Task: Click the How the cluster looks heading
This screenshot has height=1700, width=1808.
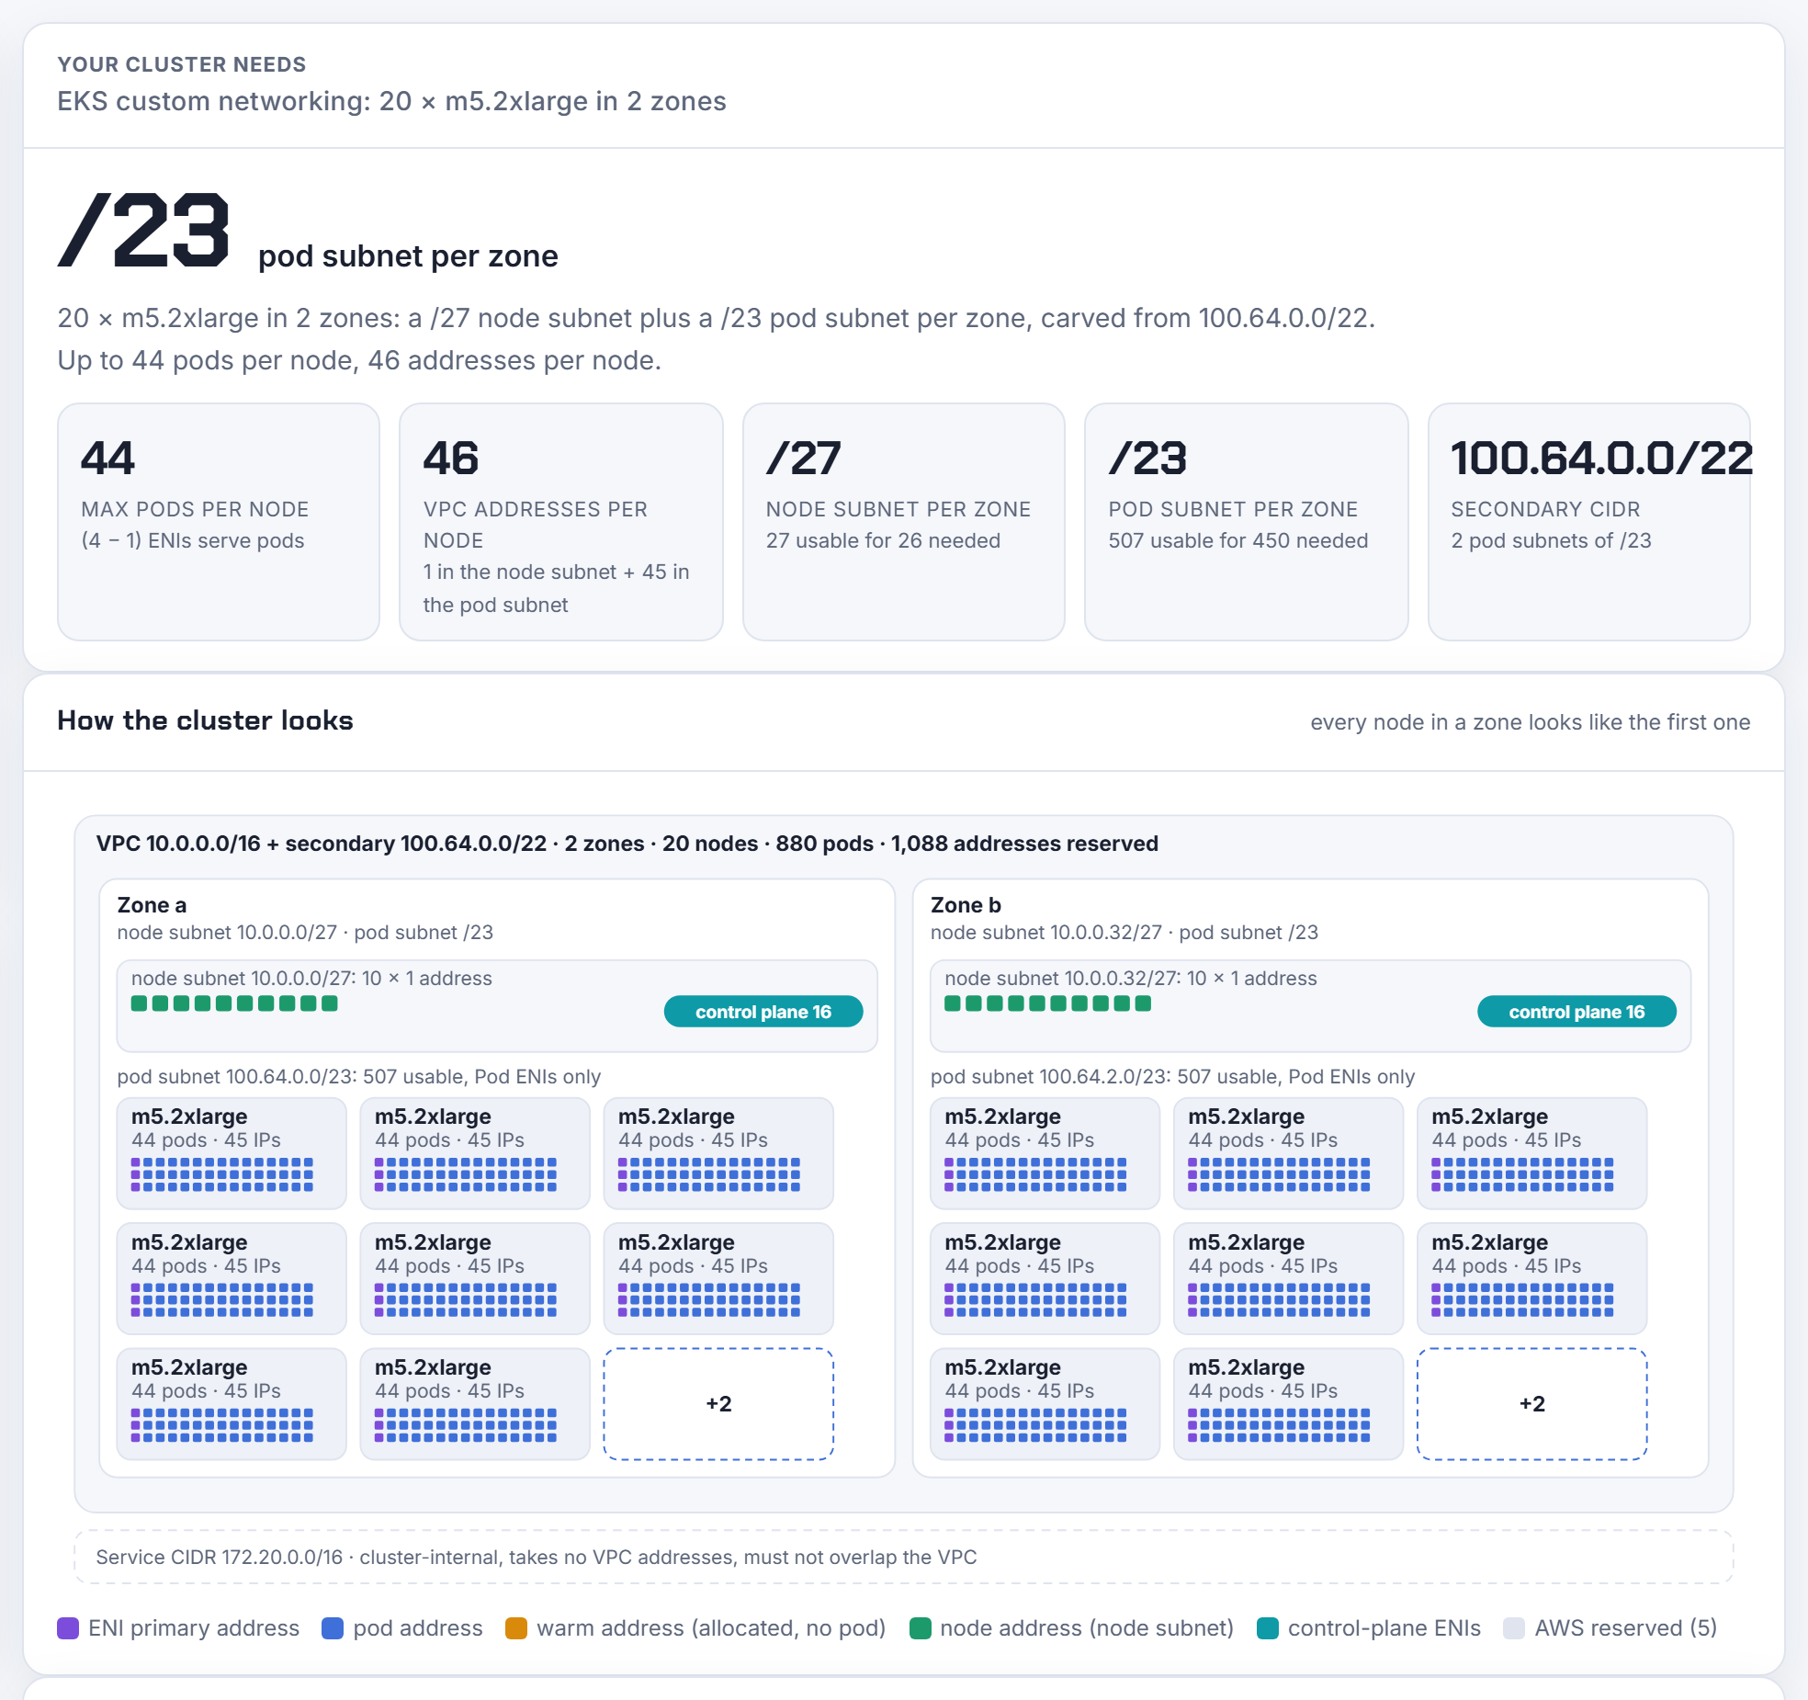Action: 205,720
